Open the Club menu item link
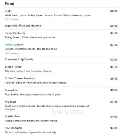This screenshot has width=120, height=137. (x=8, y=11)
